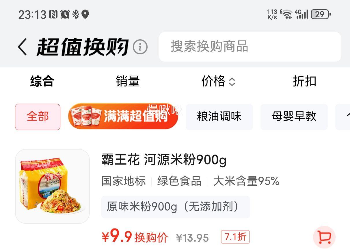The image size is (350, 249).
Task: Filter by 母婴早教 category
Action: pyautogui.click(x=294, y=117)
